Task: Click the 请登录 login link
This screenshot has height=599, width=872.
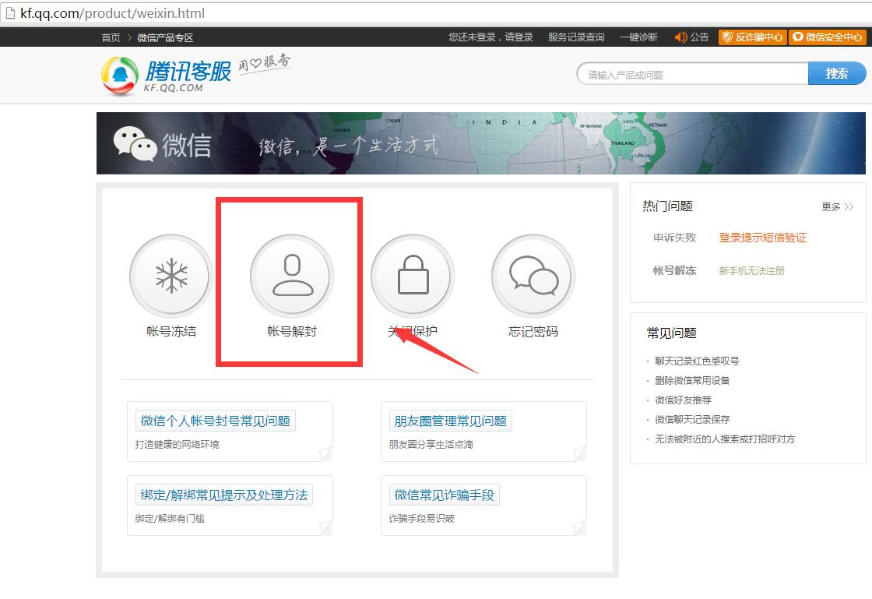Action: pyautogui.click(x=519, y=37)
